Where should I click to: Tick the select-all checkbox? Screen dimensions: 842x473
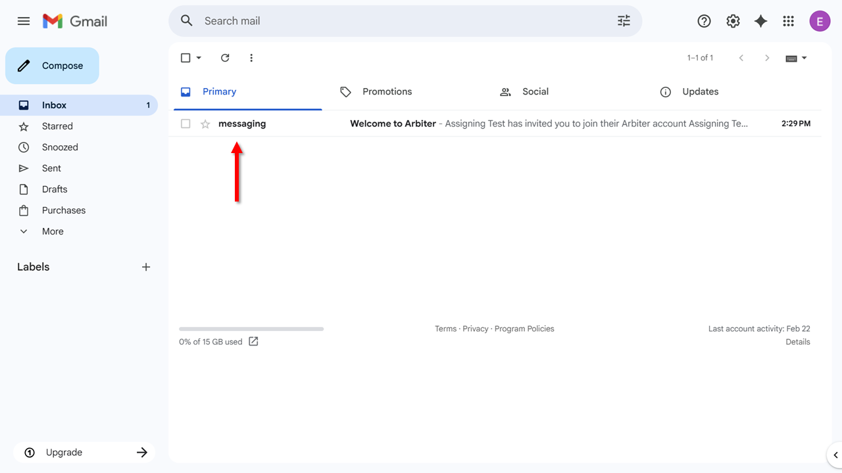coord(186,58)
